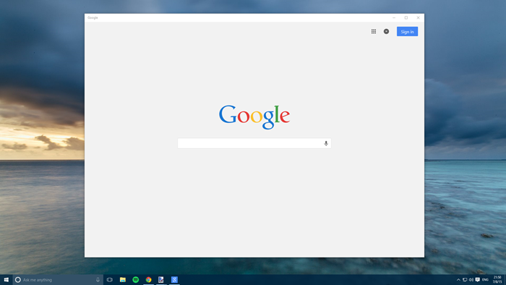The width and height of the screenshot is (506, 285).
Task: Open the Google apps grid
Action: 374,31
